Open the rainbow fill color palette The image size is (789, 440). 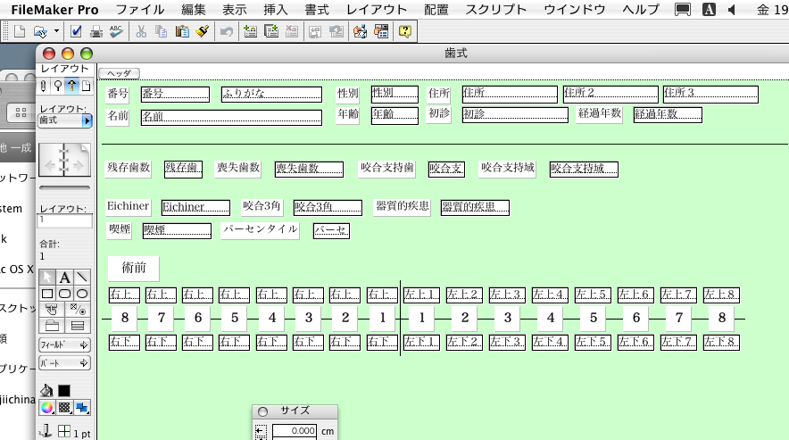point(46,407)
